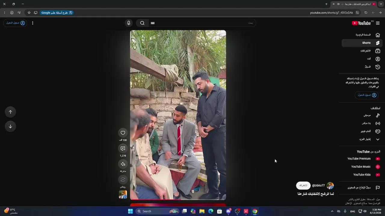The height and width of the screenshot is (216, 385).
Task: Go to the next Short (down arrow)
Action: pyautogui.click(x=10, y=126)
